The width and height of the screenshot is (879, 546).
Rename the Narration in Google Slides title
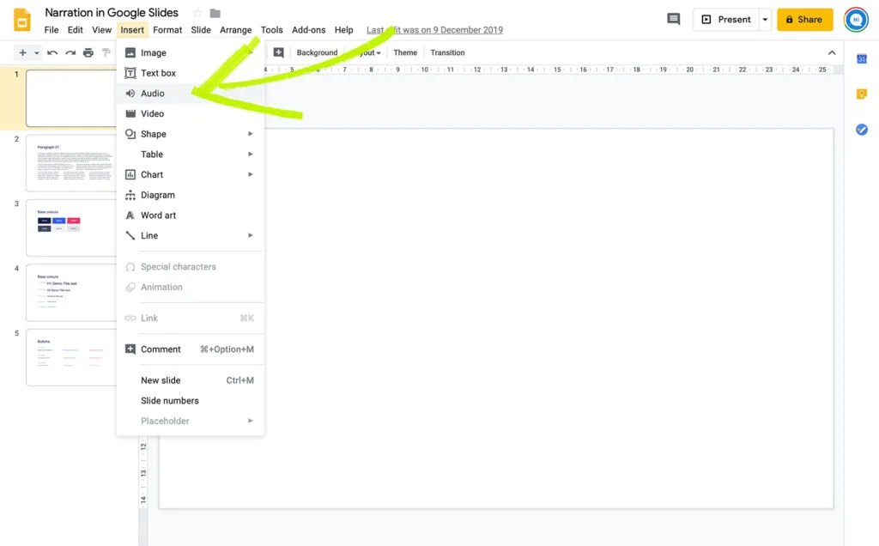[x=112, y=12]
